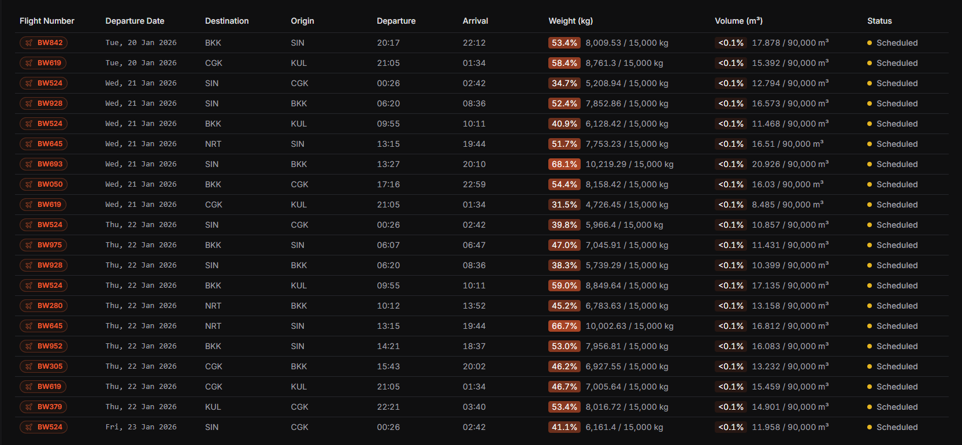Click arrival time 03:40
This screenshot has height=445, width=962.
coord(474,407)
